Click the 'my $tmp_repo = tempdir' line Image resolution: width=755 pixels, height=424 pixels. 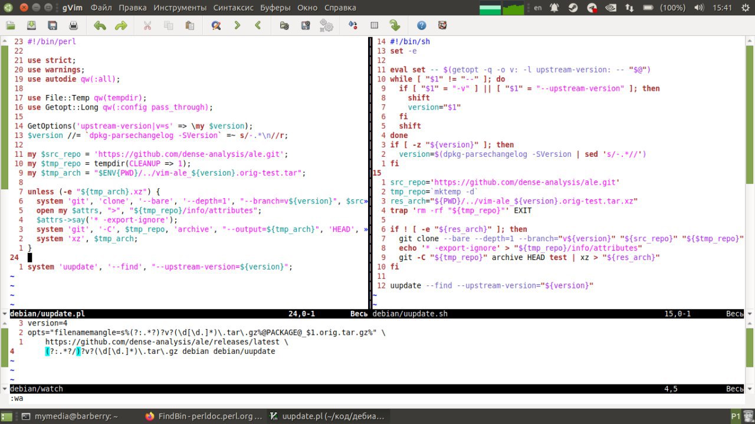[x=109, y=163]
